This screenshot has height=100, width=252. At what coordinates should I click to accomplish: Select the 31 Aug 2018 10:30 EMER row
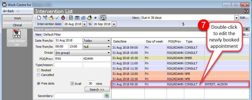click(180, 58)
